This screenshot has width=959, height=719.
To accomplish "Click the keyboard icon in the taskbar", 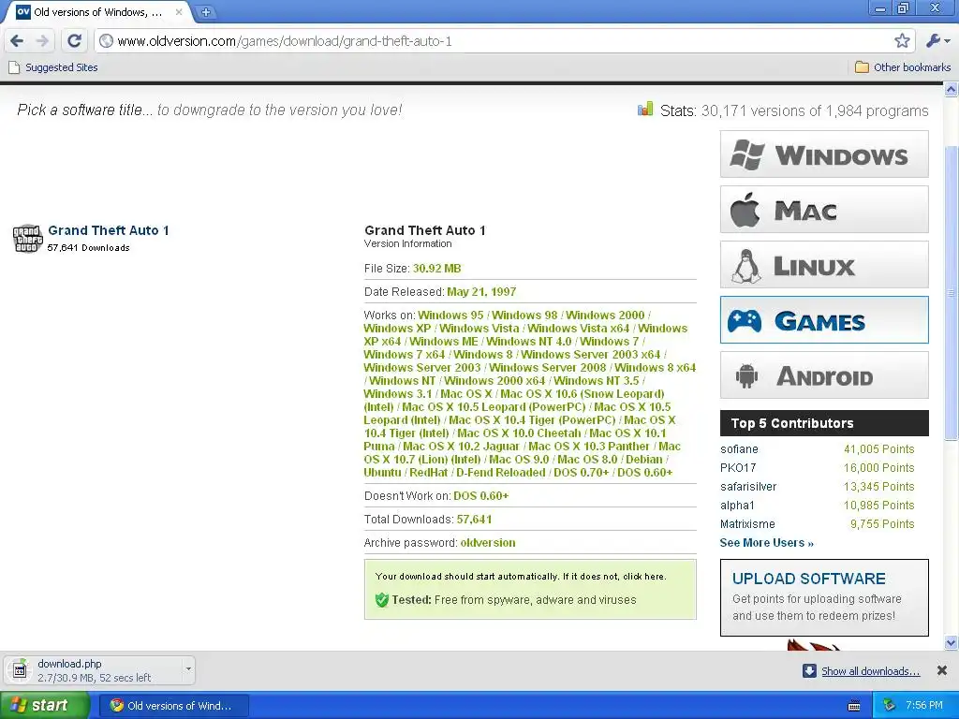I will point(854,706).
